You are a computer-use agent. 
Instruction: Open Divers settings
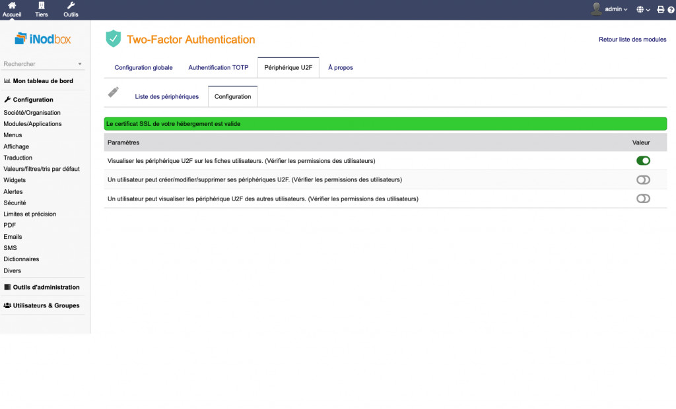[x=12, y=270]
